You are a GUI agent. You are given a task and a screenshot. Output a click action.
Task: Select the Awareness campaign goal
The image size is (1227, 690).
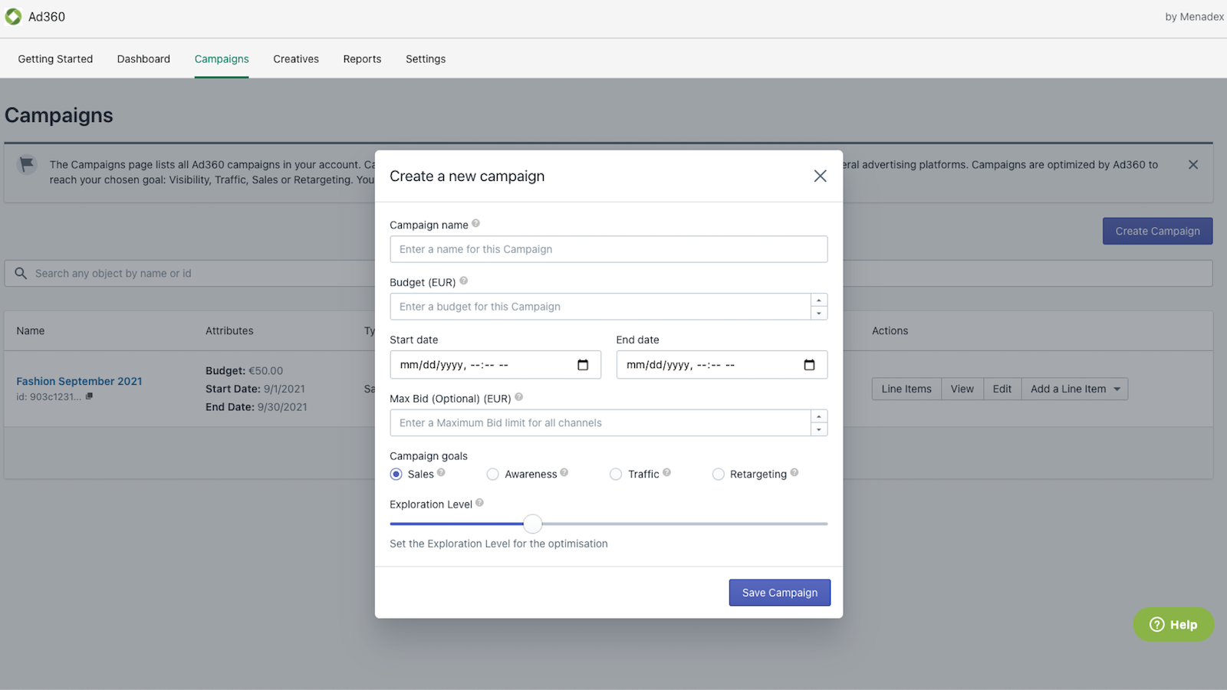click(493, 475)
